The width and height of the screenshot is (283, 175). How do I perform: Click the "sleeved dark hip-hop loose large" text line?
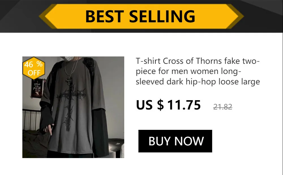198,82
